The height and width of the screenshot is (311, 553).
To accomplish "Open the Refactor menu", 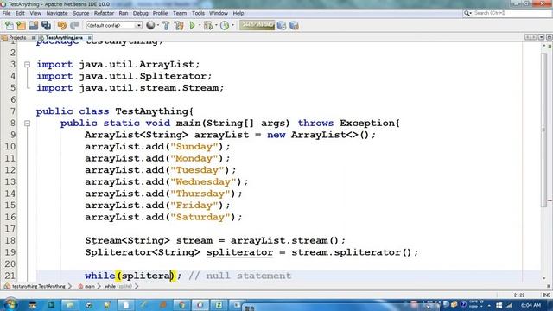I will (x=104, y=13).
